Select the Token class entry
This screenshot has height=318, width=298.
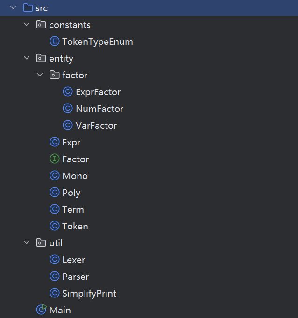75,227
